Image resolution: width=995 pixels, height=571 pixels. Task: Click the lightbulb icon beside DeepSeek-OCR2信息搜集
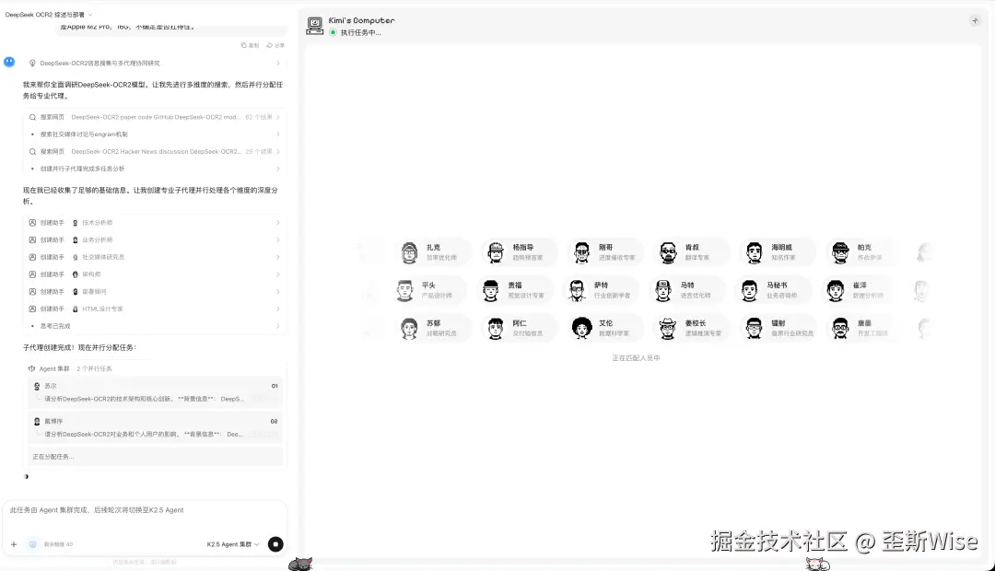[x=32, y=63]
